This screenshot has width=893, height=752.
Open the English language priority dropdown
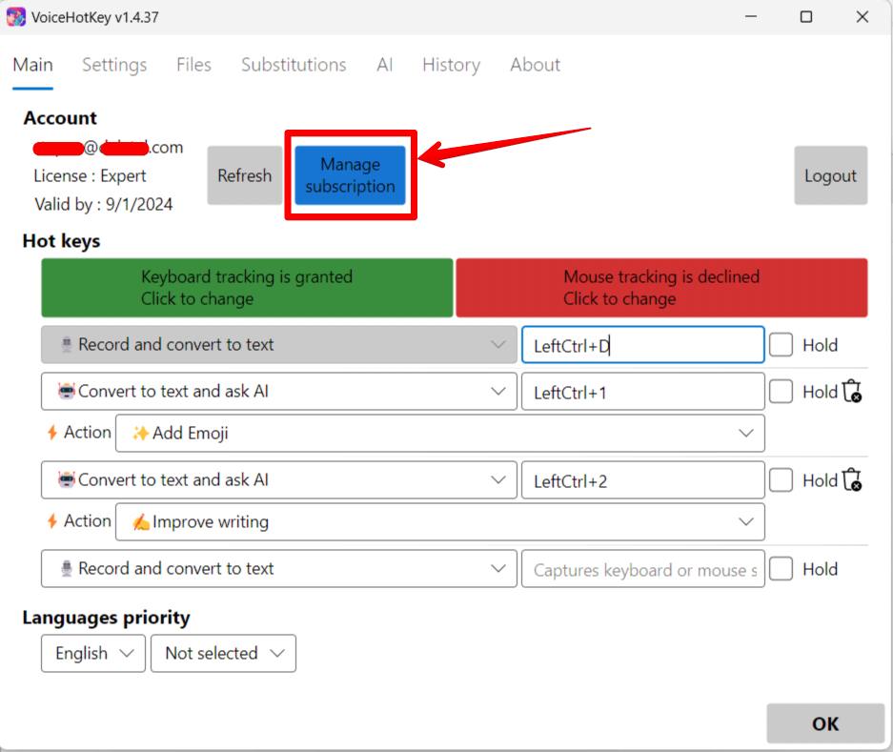tap(93, 654)
